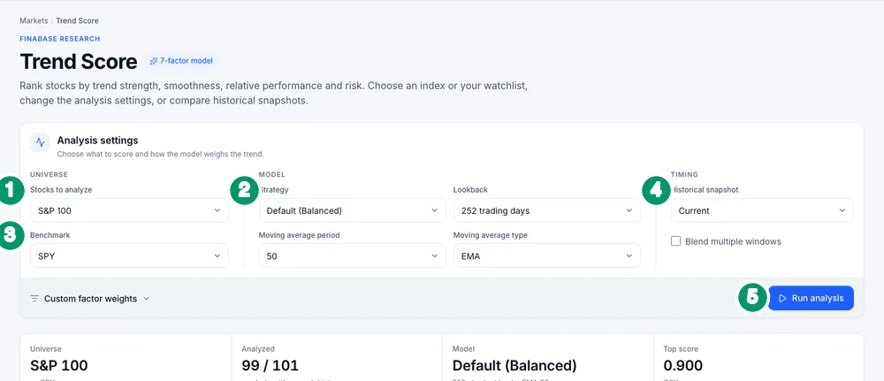Click the play icon in Run analysis button
Image resolution: width=884 pixels, height=381 pixels.
(782, 298)
